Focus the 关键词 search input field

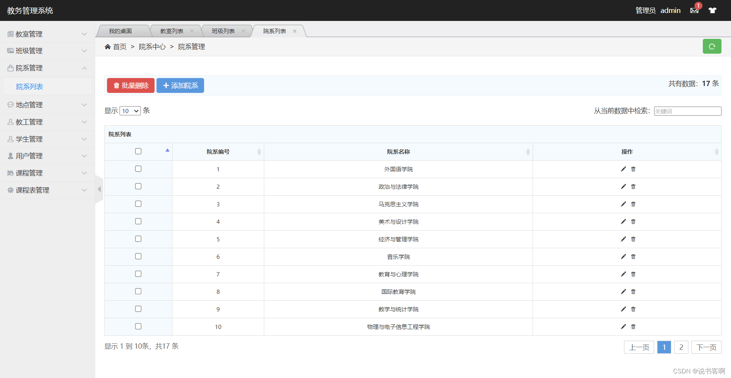coord(688,111)
